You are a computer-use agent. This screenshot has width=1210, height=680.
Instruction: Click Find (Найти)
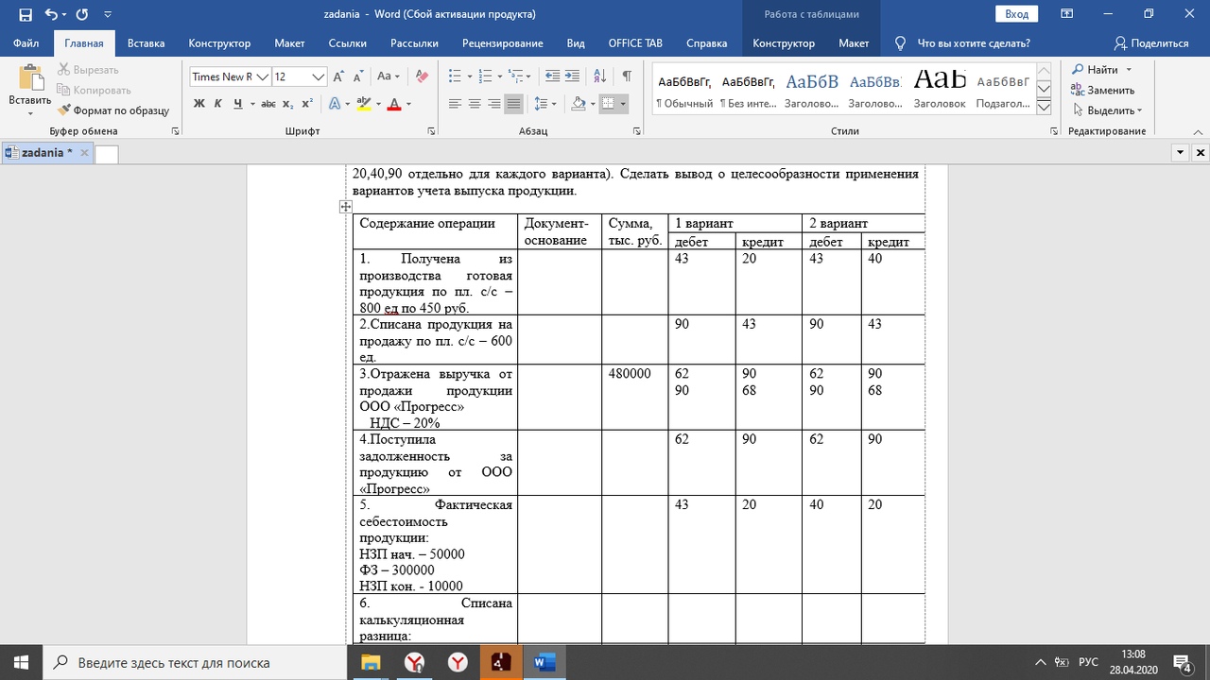coord(1101,70)
